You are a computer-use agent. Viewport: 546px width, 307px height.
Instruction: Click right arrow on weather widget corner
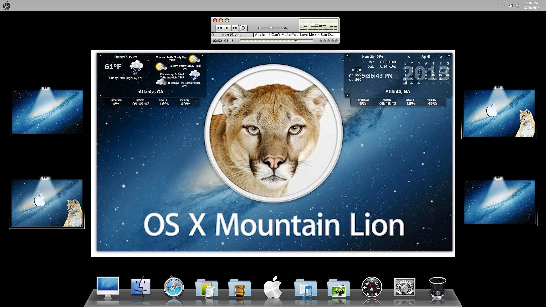tap(202, 56)
